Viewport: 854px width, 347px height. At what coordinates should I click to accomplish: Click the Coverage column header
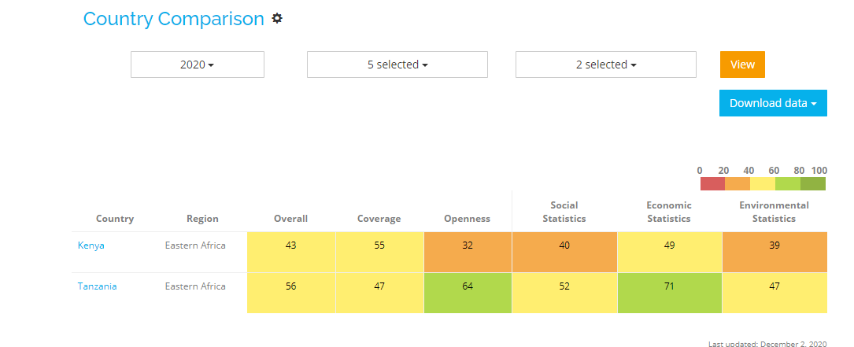(x=379, y=219)
